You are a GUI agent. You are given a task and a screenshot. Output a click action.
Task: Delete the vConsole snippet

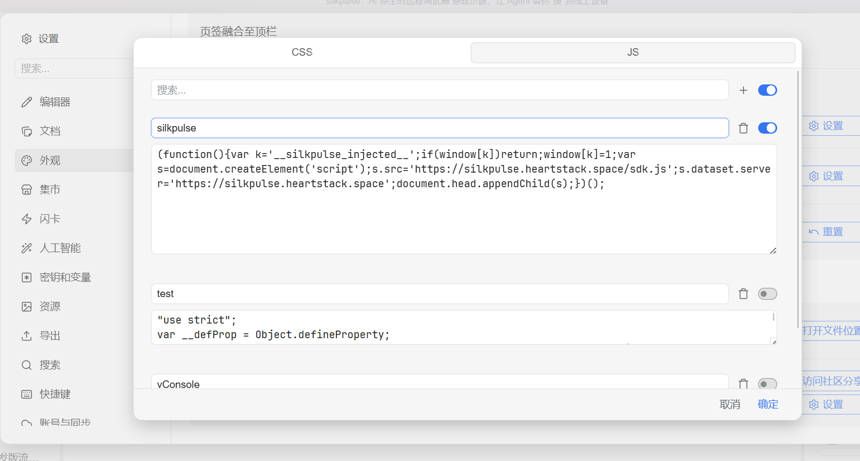tap(744, 384)
